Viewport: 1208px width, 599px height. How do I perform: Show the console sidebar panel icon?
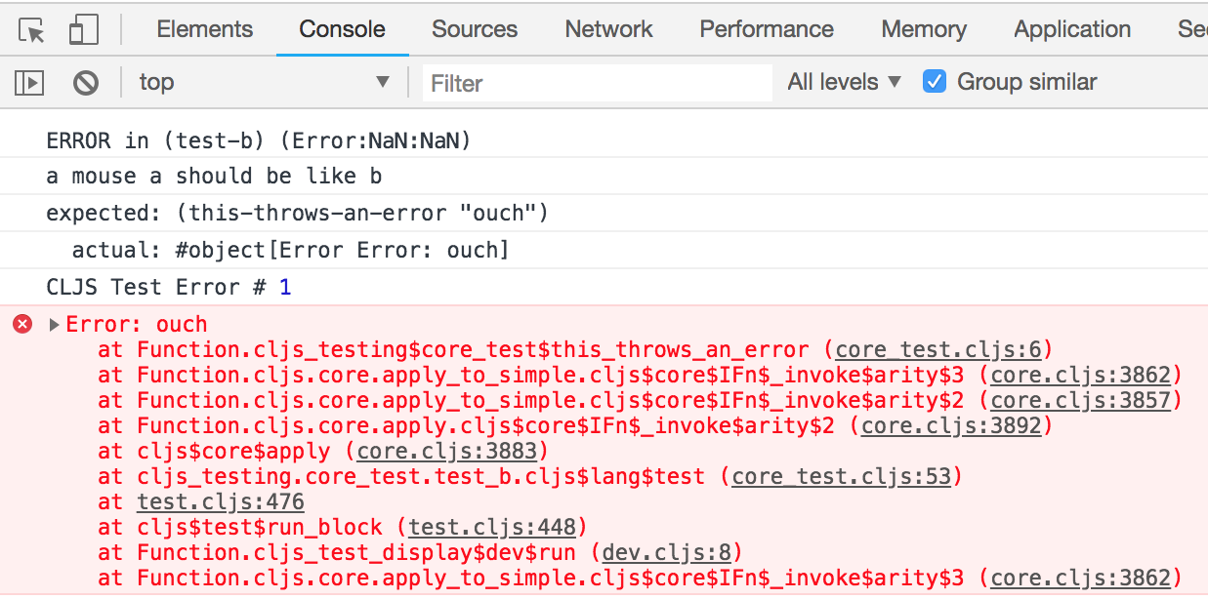29,83
